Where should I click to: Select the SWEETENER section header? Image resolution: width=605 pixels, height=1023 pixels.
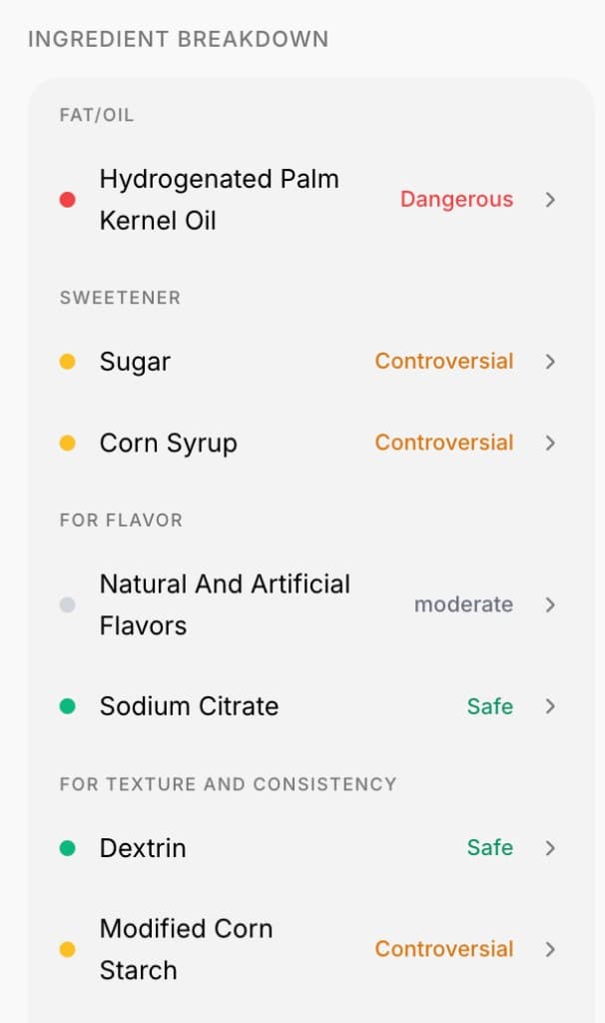pyautogui.click(x=120, y=298)
